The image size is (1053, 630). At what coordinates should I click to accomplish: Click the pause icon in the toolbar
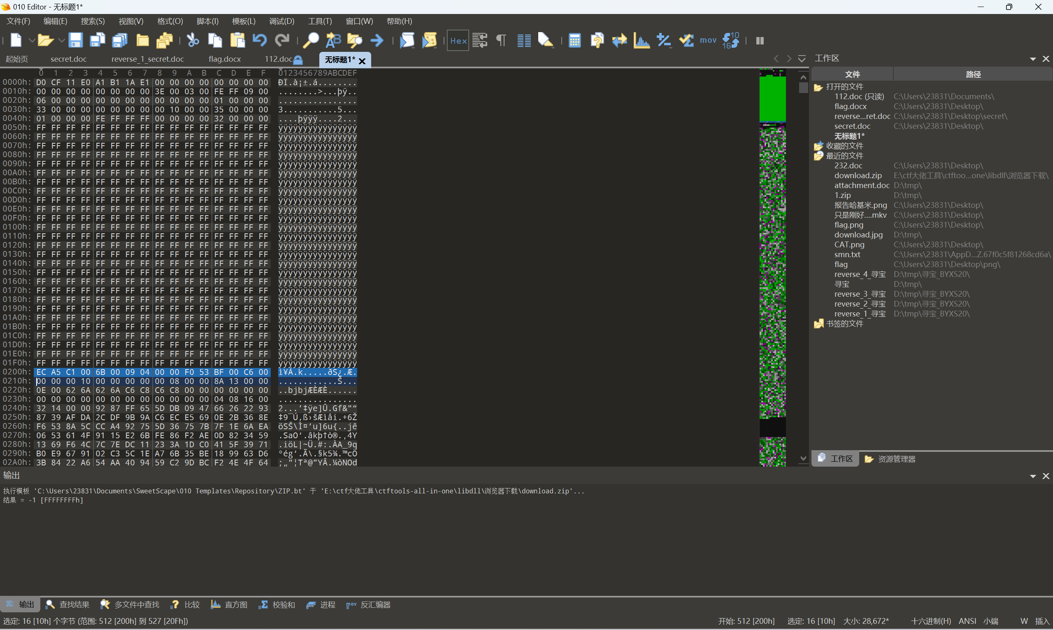point(760,40)
